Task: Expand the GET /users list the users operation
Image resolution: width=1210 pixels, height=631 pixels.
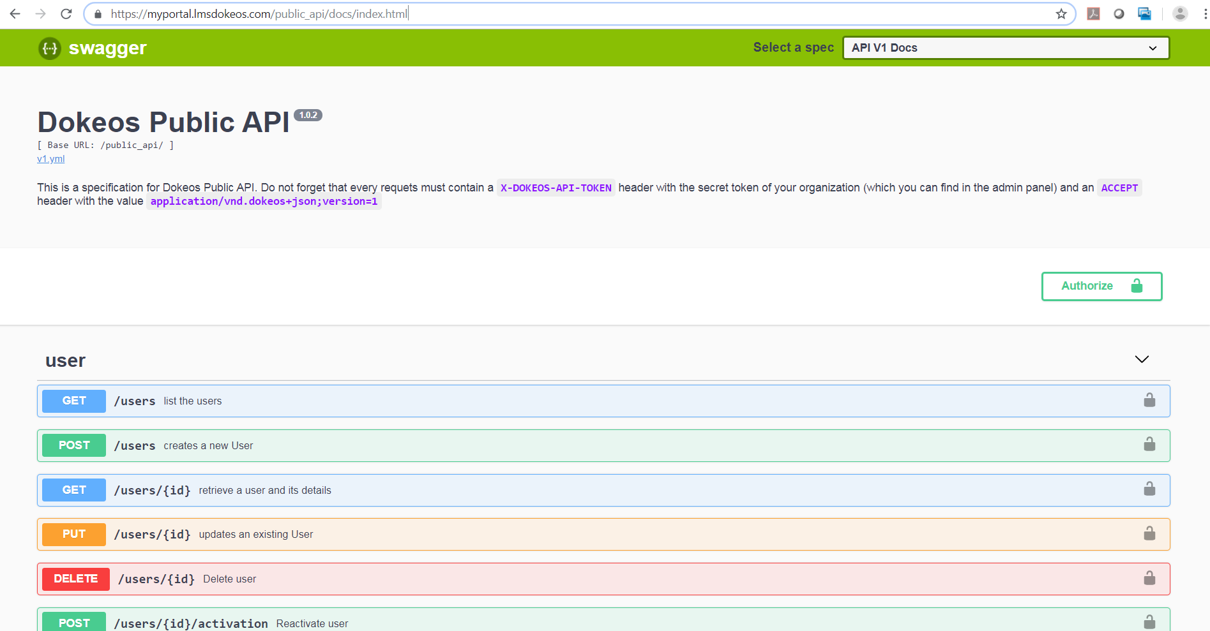Action: (575, 401)
